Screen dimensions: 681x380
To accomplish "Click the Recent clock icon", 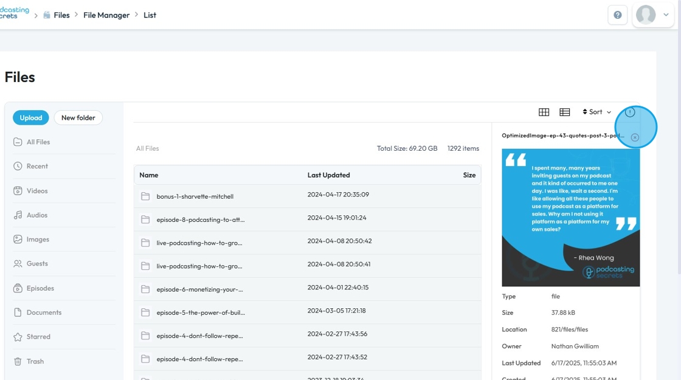I will click(x=18, y=167).
